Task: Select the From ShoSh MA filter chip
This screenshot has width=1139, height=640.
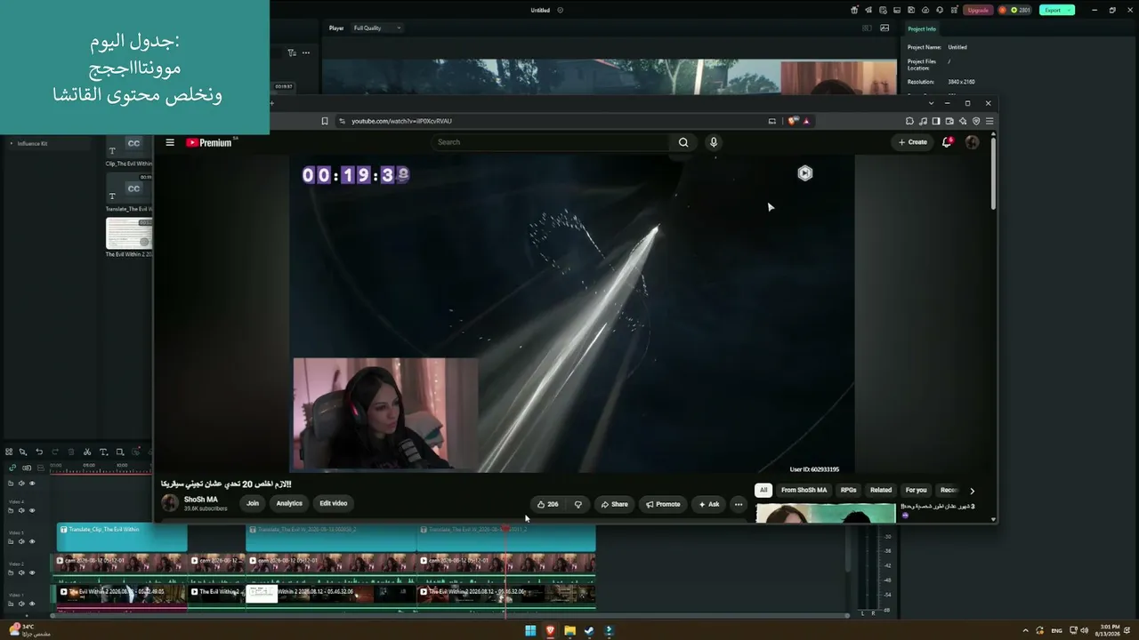Action: point(804,490)
